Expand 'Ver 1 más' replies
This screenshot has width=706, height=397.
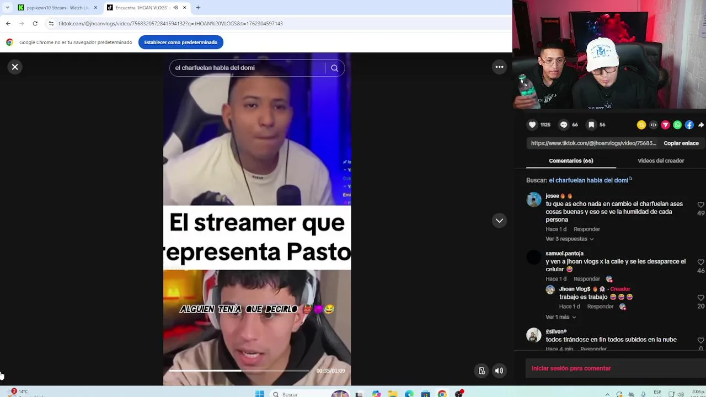pos(560,317)
